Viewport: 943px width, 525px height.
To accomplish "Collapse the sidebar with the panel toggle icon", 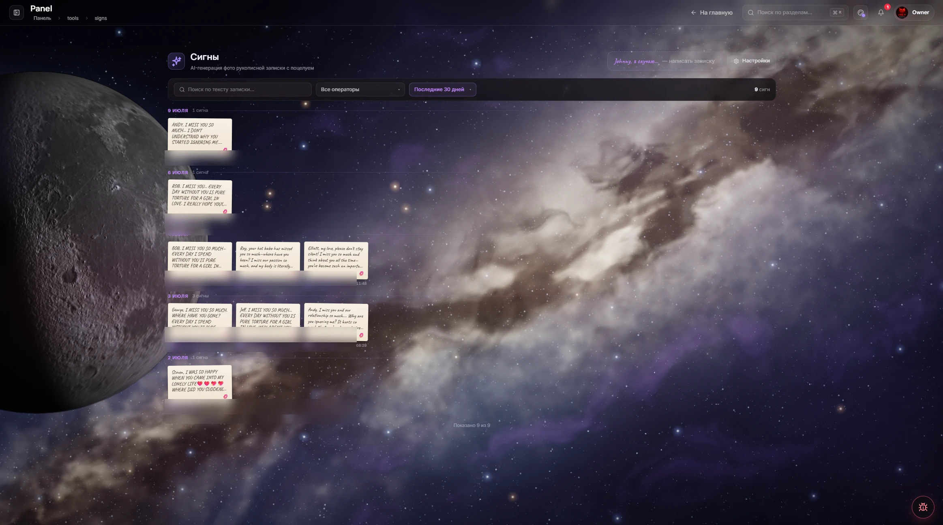I will (17, 13).
